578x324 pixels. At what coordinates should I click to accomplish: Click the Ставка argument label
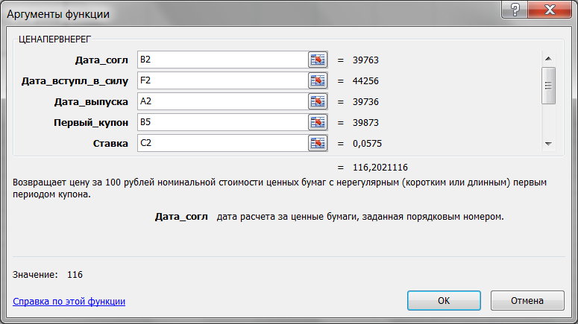pyautogui.click(x=110, y=144)
